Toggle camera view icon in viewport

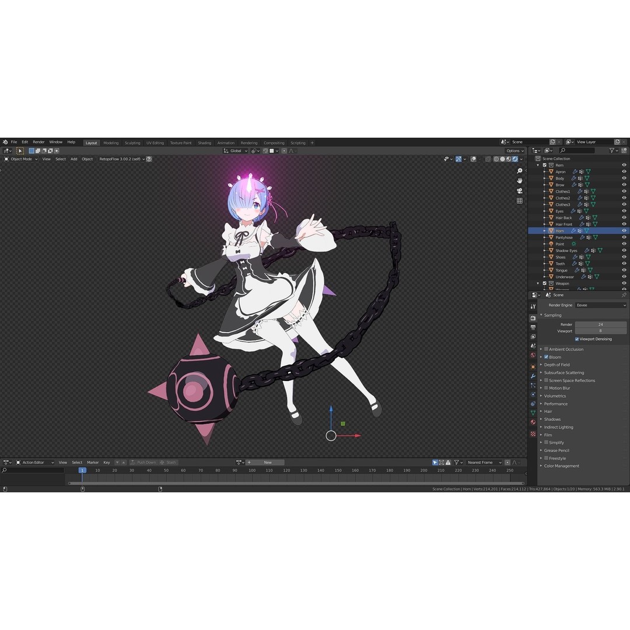[520, 191]
